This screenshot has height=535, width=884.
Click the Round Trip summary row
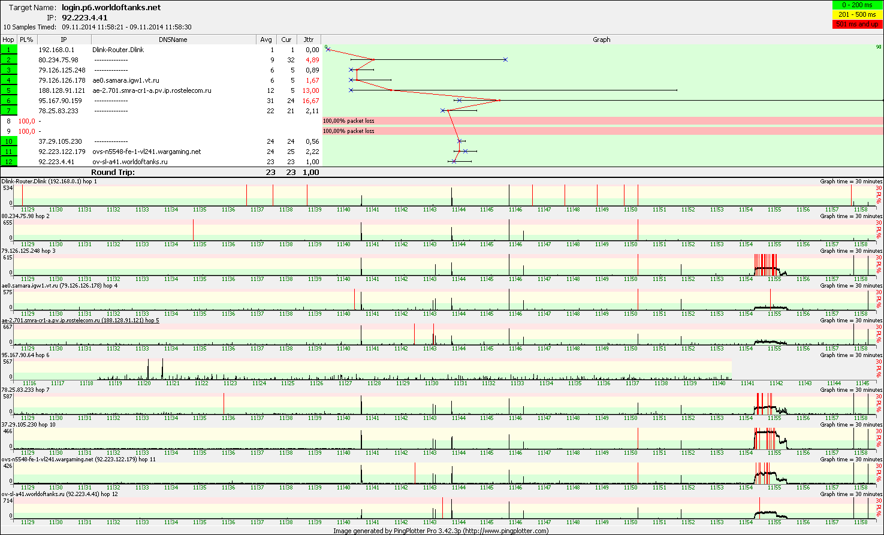[113, 173]
